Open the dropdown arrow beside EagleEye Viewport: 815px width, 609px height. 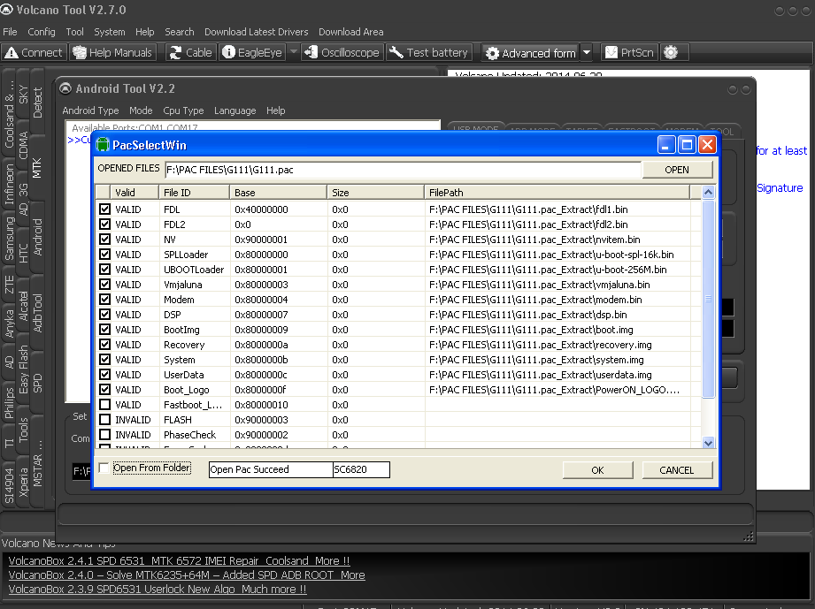[x=292, y=53]
